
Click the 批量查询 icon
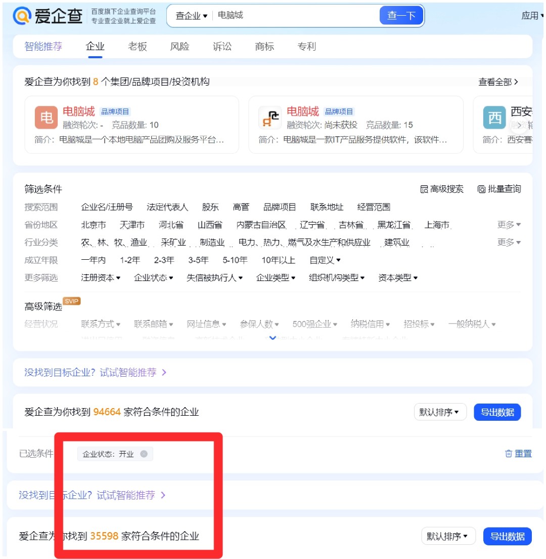(481, 189)
